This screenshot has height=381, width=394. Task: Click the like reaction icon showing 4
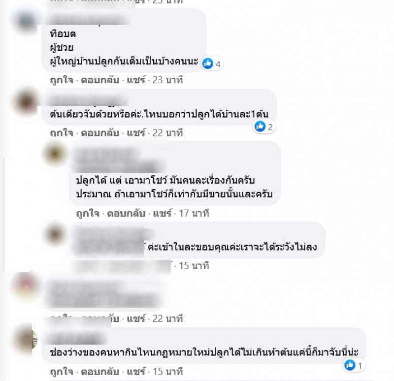(x=208, y=64)
